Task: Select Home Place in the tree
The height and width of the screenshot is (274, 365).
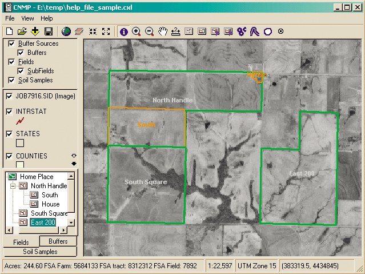Action: pos(37,177)
